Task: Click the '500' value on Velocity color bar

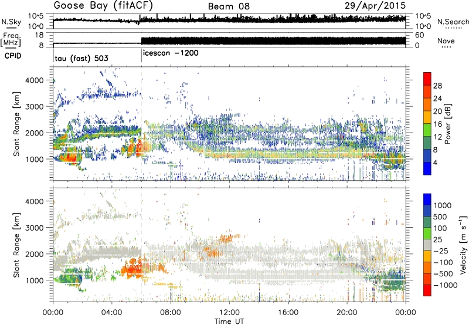Action: coord(440,216)
